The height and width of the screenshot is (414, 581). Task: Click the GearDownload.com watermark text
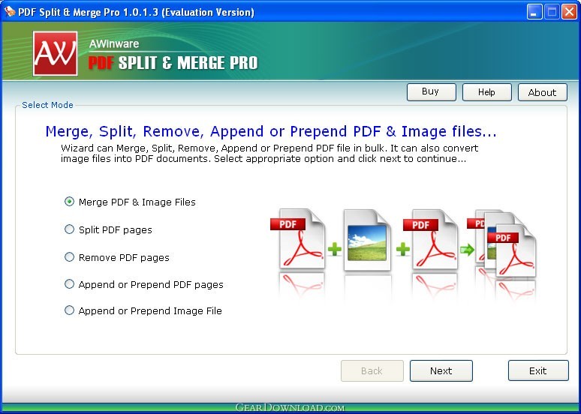point(290,407)
